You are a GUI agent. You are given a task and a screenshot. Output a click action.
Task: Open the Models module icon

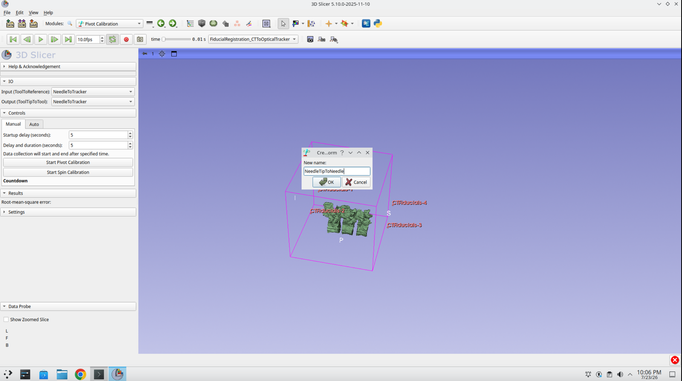tap(214, 23)
